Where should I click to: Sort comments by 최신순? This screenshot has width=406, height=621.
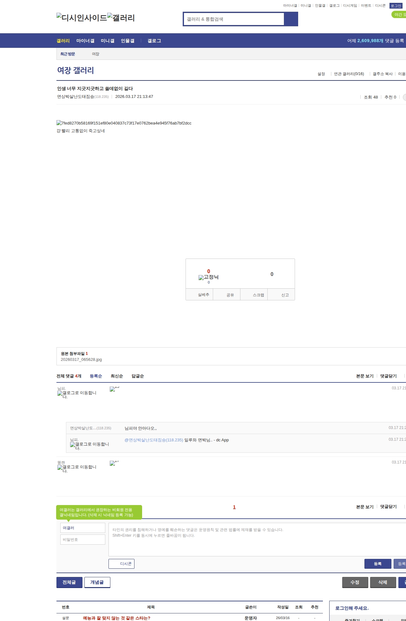pos(117,376)
